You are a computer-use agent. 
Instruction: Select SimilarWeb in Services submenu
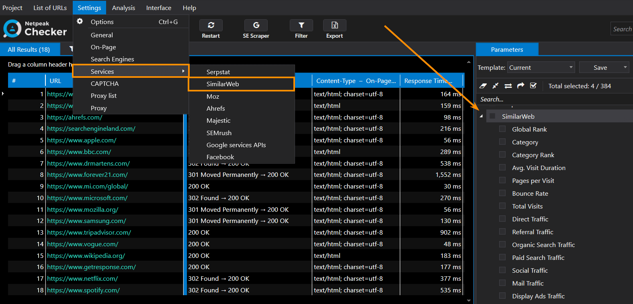click(242, 84)
